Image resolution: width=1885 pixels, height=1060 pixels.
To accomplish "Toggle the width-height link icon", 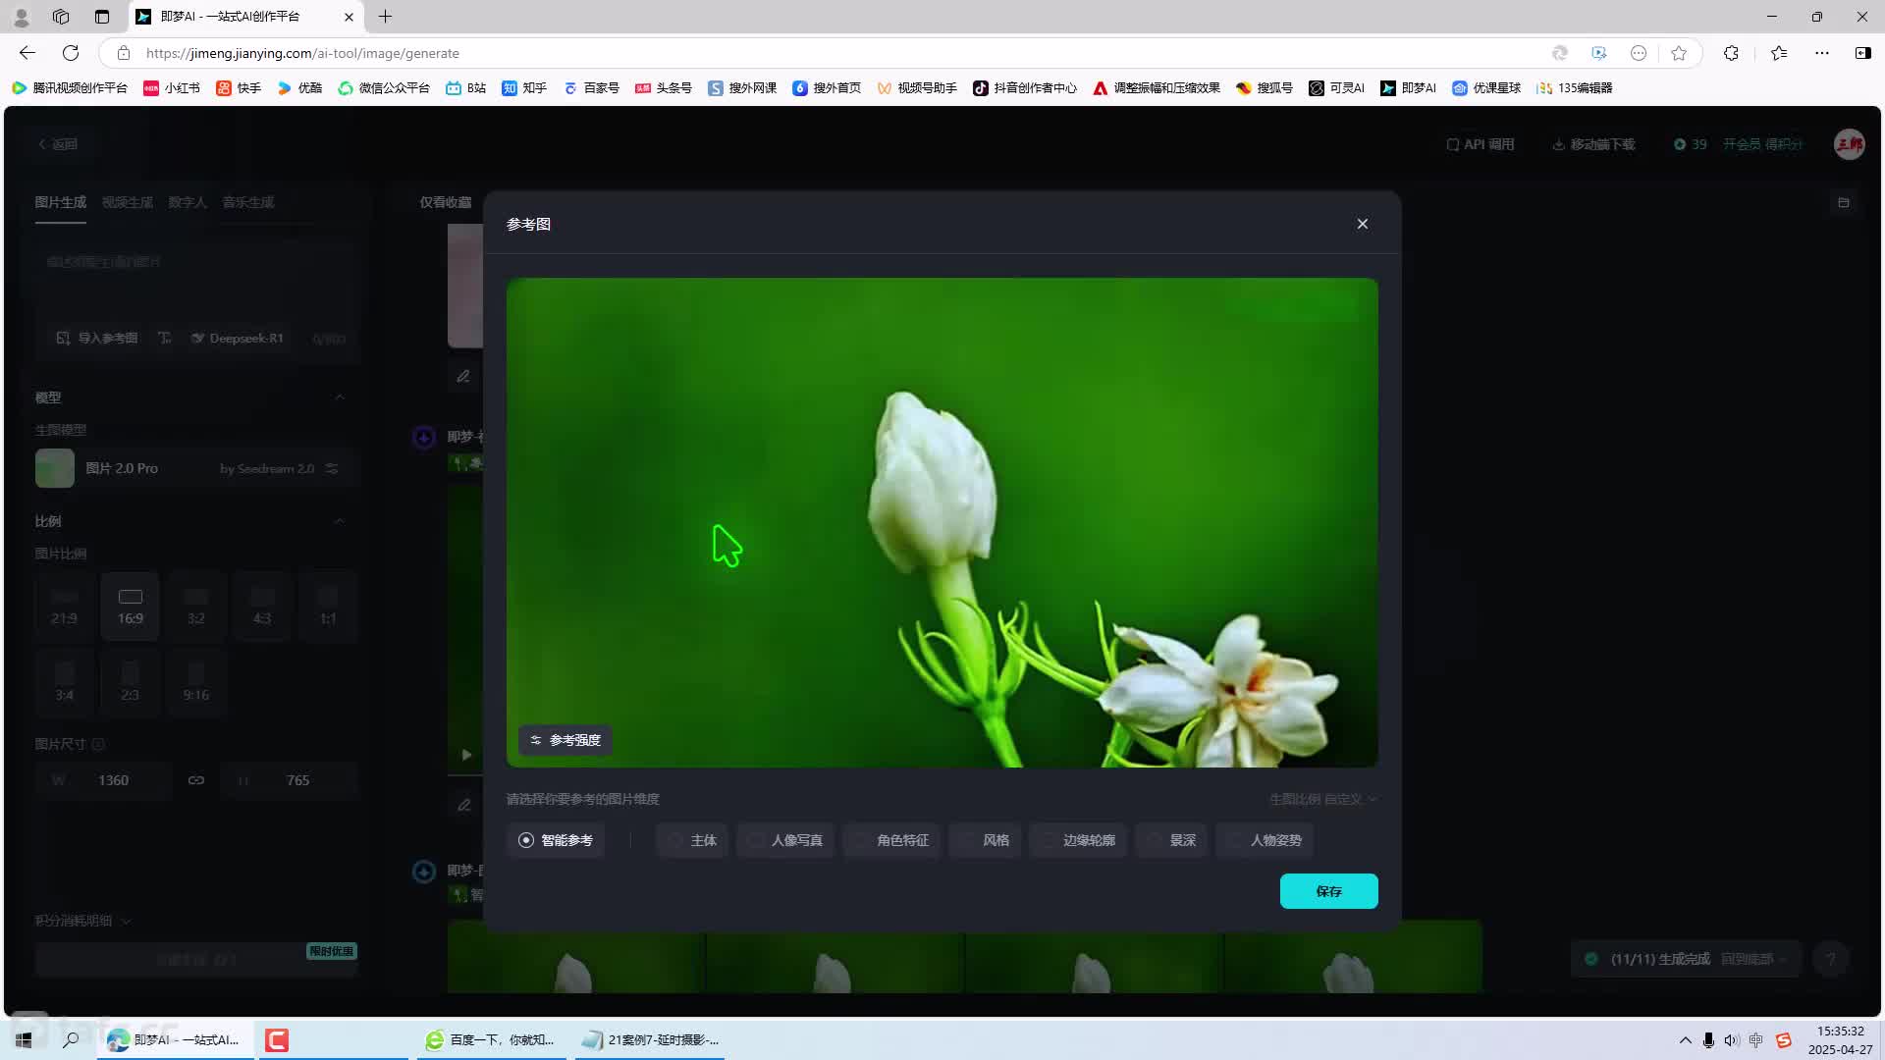I will [x=196, y=780].
